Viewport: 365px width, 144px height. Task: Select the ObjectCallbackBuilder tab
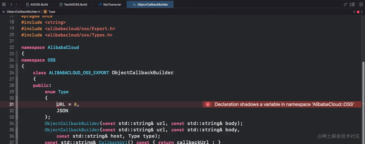[x=150, y=4]
